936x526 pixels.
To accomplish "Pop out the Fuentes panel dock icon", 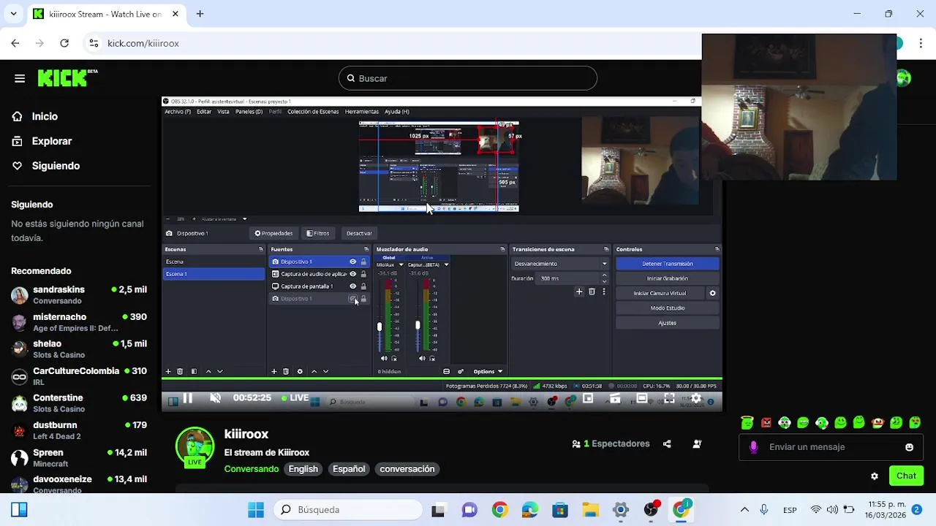I will click(x=366, y=249).
